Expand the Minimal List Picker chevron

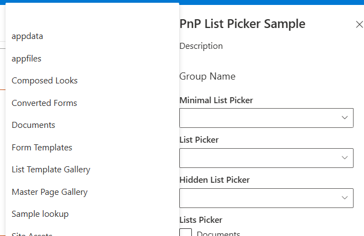pos(345,118)
